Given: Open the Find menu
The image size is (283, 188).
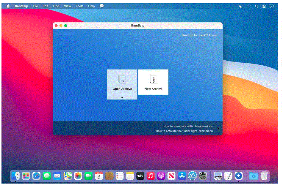Looking at the screenshot, I should pyautogui.click(x=56, y=6).
